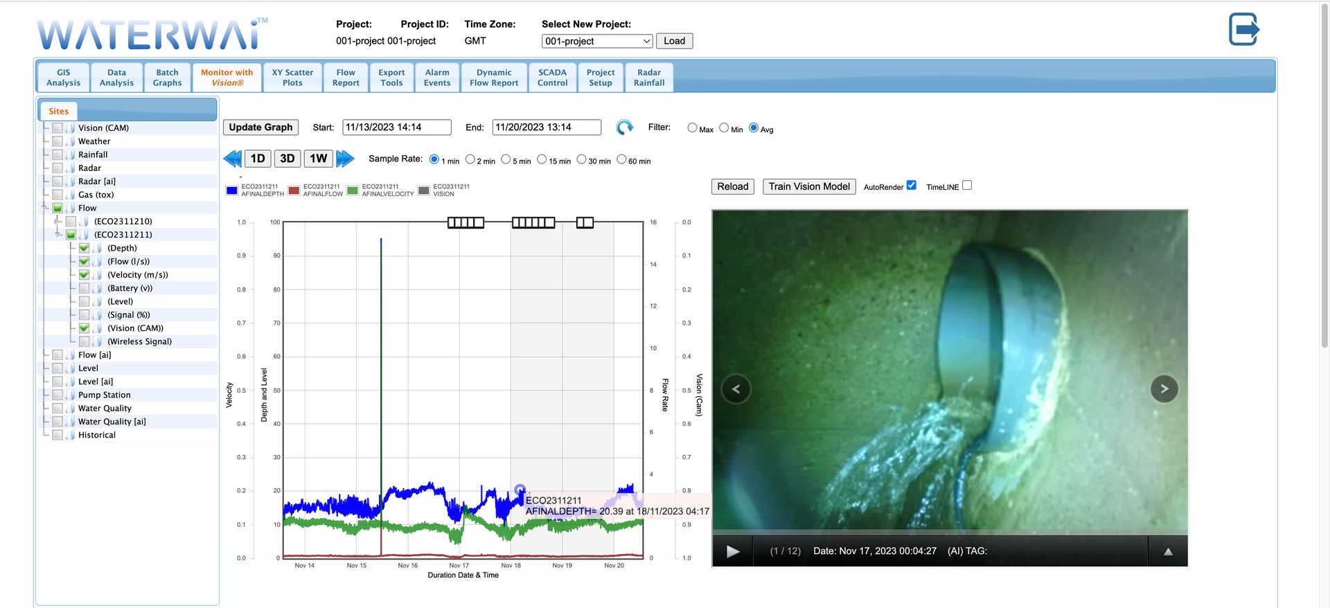The height and width of the screenshot is (608, 1330).
Task: Set graph range to 1W
Action: coord(319,159)
